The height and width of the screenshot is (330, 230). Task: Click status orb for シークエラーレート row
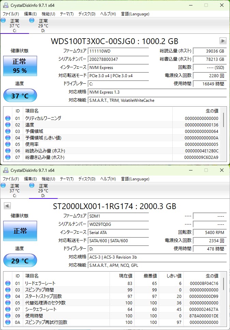(x=8, y=309)
